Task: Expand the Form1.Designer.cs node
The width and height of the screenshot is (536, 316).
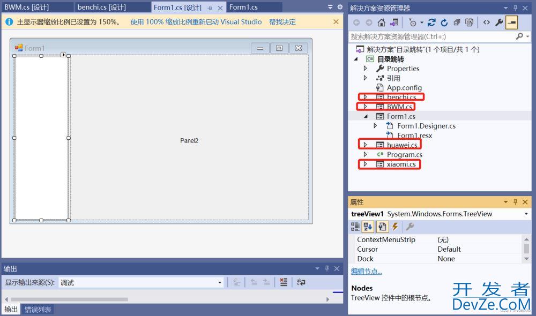Action: pyautogui.click(x=375, y=126)
